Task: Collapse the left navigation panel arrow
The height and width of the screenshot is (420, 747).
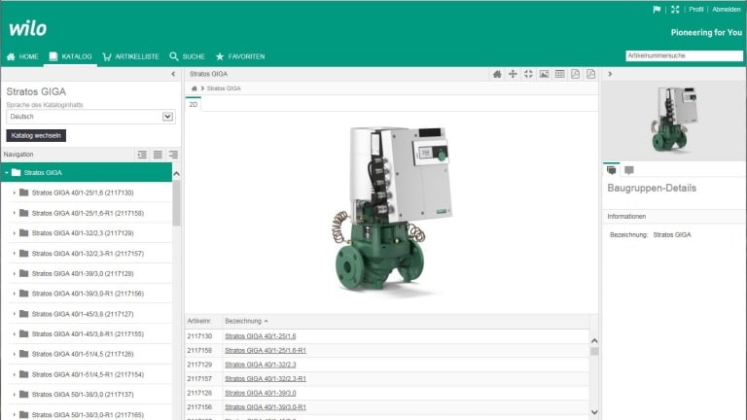Action: pyautogui.click(x=173, y=74)
